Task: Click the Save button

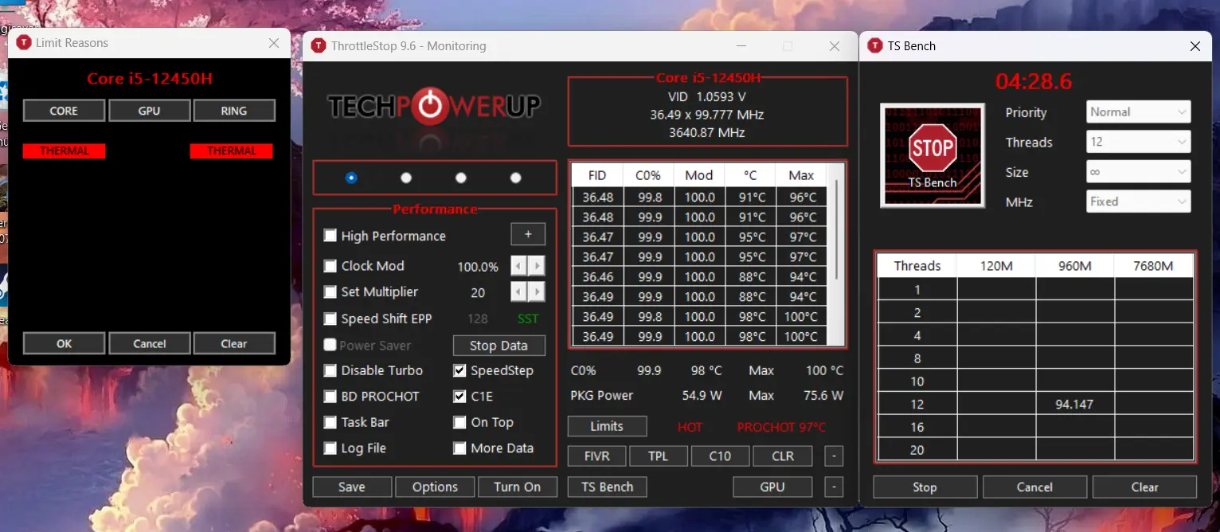Action: coord(352,487)
